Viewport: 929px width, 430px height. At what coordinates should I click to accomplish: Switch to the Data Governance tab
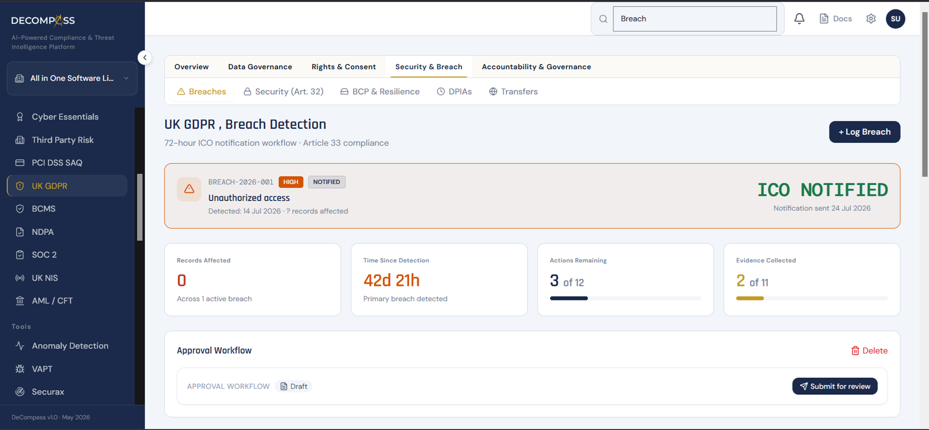[260, 67]
